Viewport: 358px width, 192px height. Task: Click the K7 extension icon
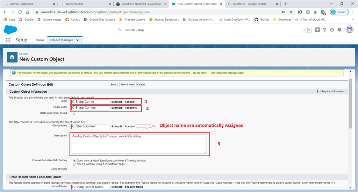300,12
